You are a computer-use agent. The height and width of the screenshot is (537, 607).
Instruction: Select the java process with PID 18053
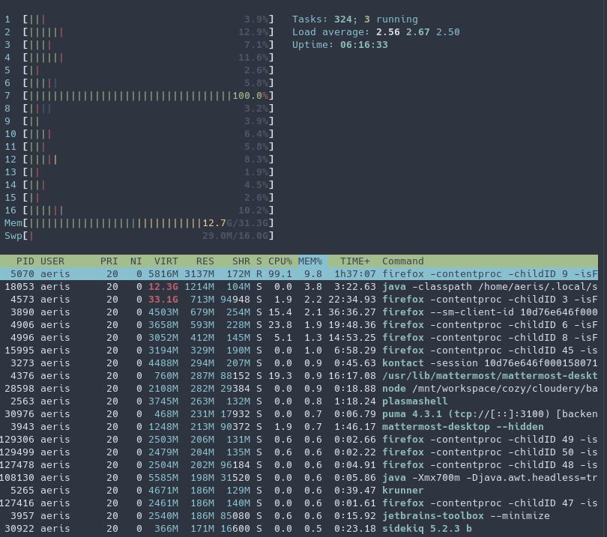(300, 287)
